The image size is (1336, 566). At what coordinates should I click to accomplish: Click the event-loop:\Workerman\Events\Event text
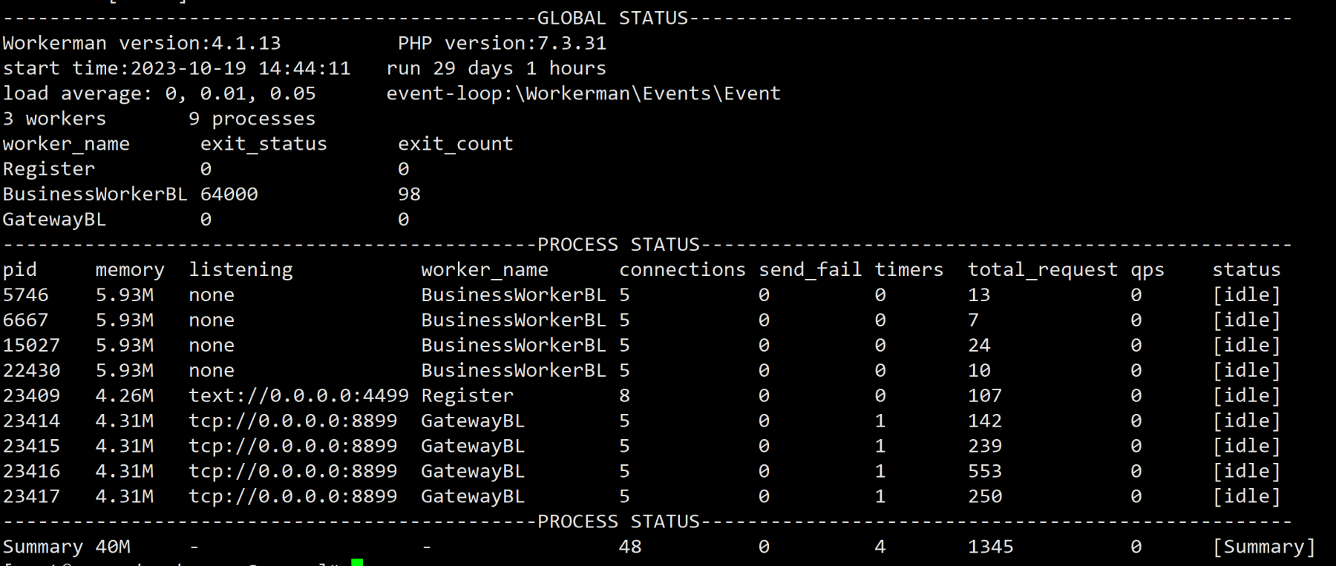(x=583, y=93)
